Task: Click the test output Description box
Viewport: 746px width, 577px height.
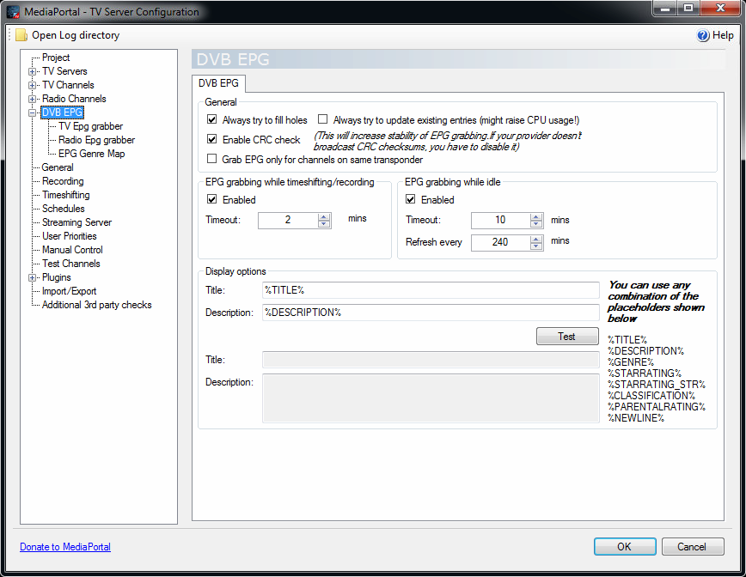Action: [431, 398]
